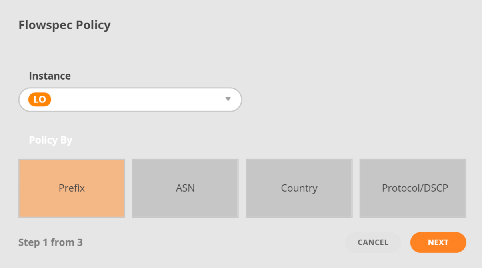The height and width of the screenshot is (268, 482).
Task: Click the Instance field label
Action: pos(50,76)
